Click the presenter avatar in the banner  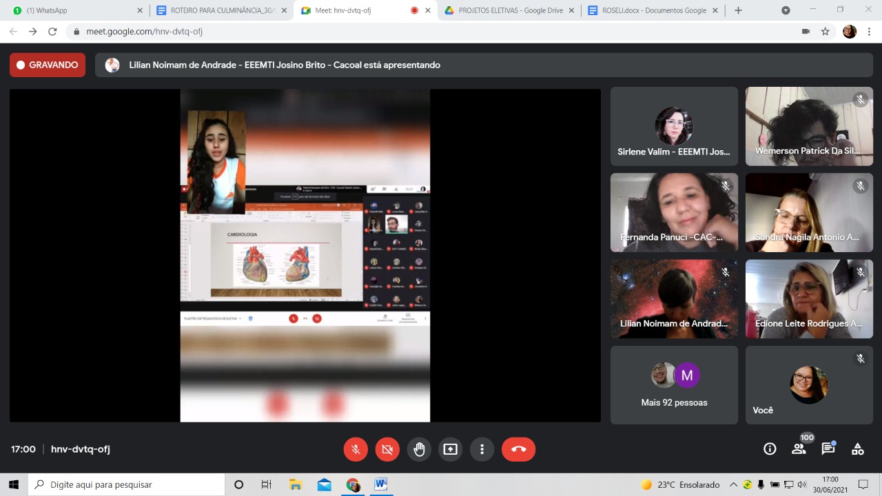(x=112, y=65)
